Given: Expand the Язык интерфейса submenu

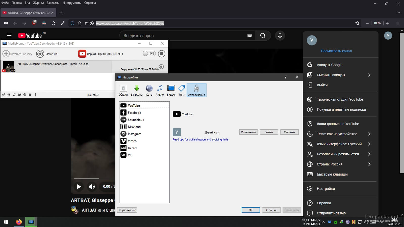Looking at the screenshot, I should tap(369, 144).
